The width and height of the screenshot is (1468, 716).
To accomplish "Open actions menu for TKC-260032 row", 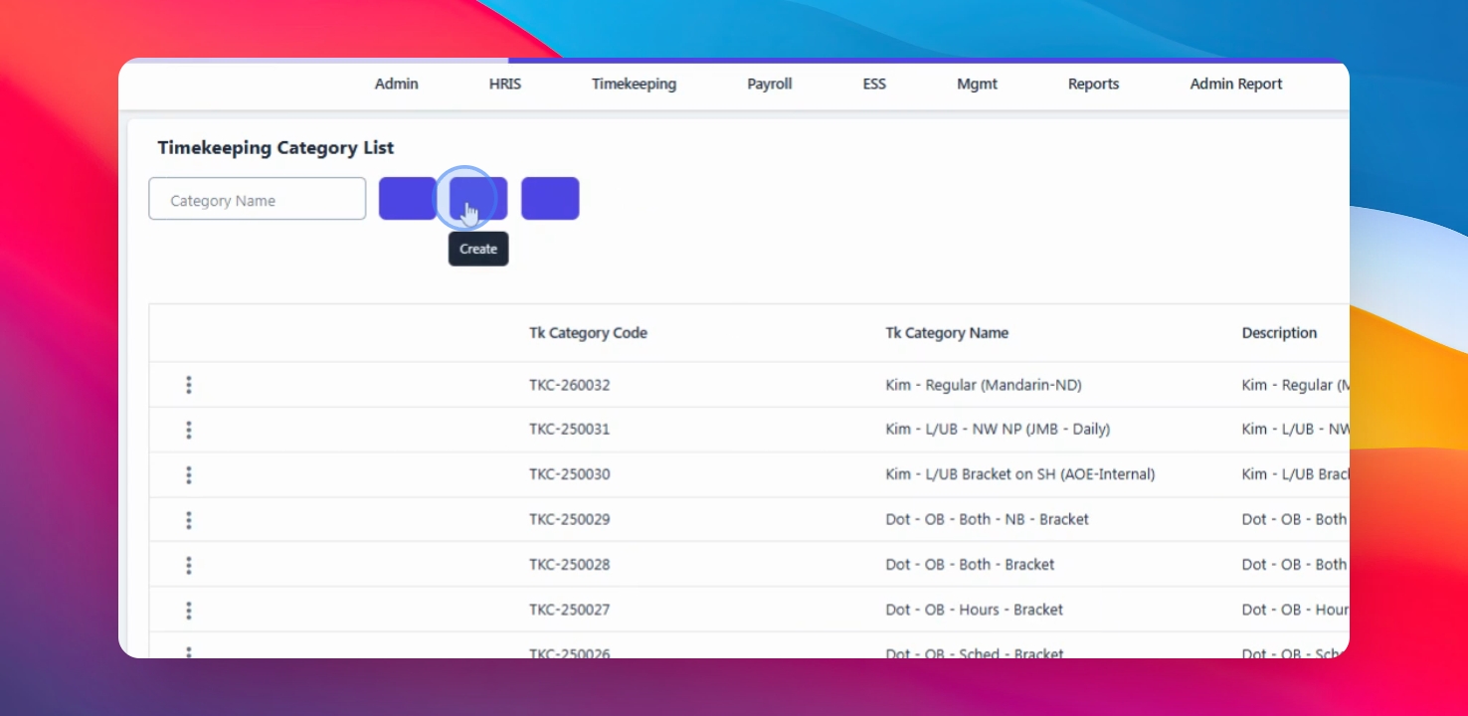I will point(189,385).
